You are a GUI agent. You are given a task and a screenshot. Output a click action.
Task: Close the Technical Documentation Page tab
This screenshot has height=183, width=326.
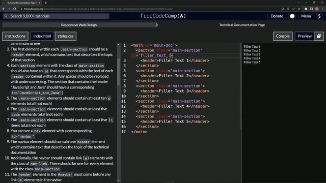[x=39, y=3]
